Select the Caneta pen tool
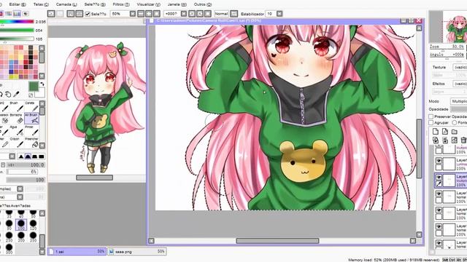The image size is (467, 262). coord(31,107)
